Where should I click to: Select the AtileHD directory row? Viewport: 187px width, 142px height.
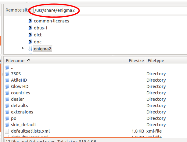point(95,80)
